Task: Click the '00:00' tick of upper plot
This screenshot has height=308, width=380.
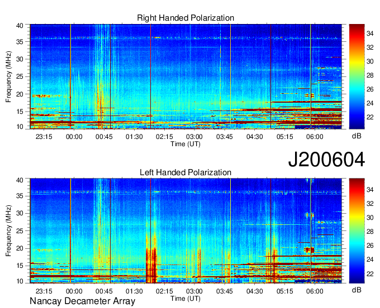Action: coord(74,137)
